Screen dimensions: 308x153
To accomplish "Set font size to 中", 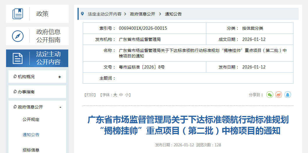I will 121,95.
